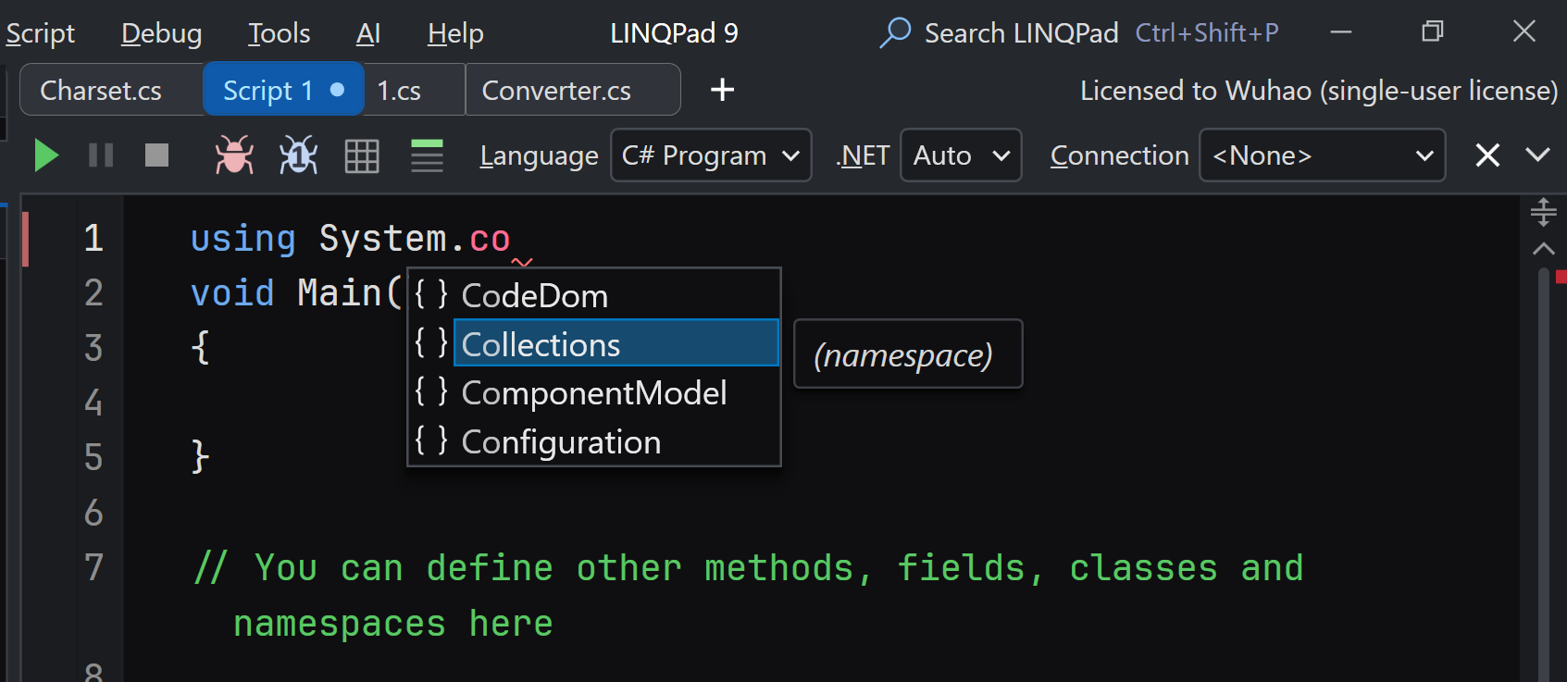Open the Language C# Program dropdown
The image size is (1567, 682).
pos(711,155)
